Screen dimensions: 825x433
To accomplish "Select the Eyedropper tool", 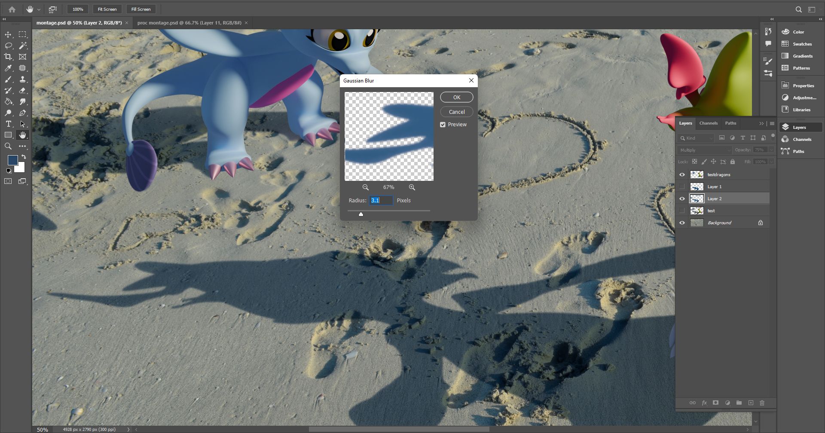I will click(8, 68).
